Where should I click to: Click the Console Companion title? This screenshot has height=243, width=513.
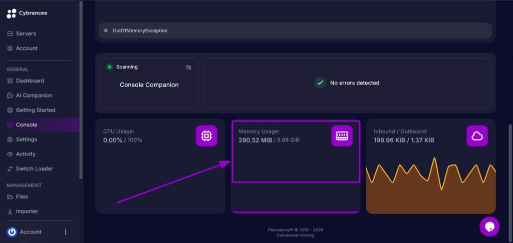point(149,85)
